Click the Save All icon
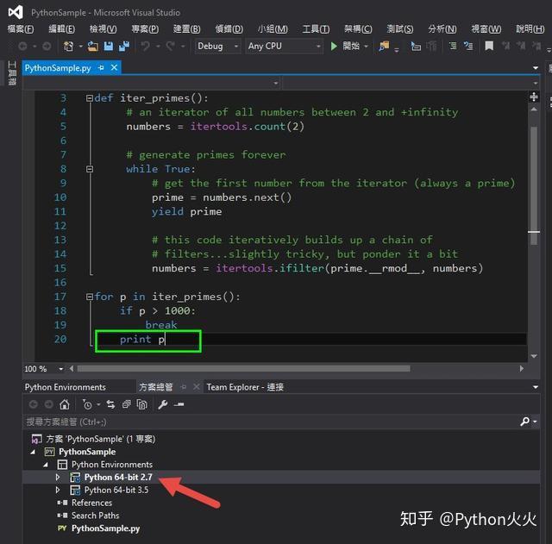 point(124,46)
